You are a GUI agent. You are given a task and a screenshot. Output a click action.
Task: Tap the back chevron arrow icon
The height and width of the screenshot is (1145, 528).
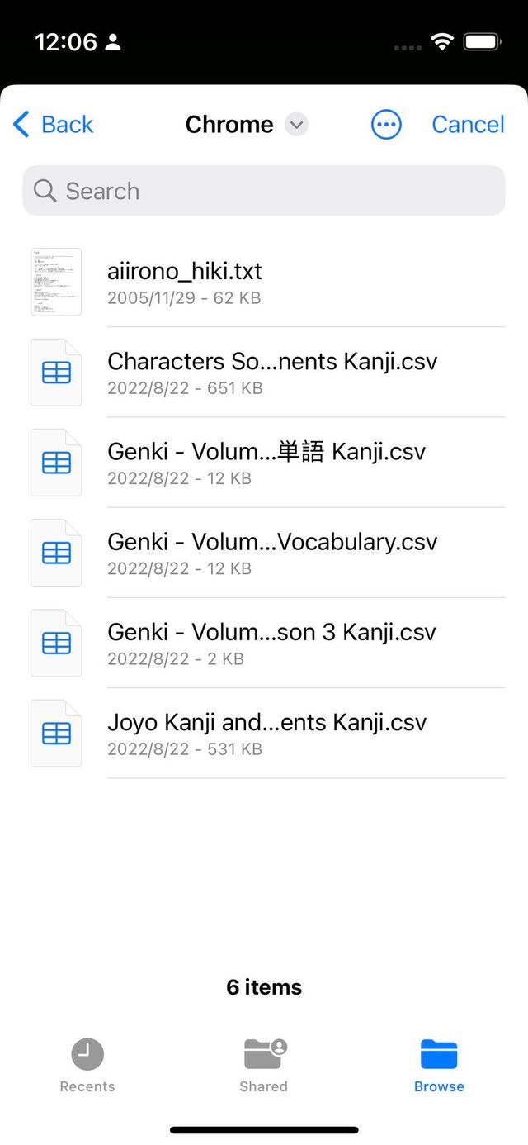(x=21, y=125)
